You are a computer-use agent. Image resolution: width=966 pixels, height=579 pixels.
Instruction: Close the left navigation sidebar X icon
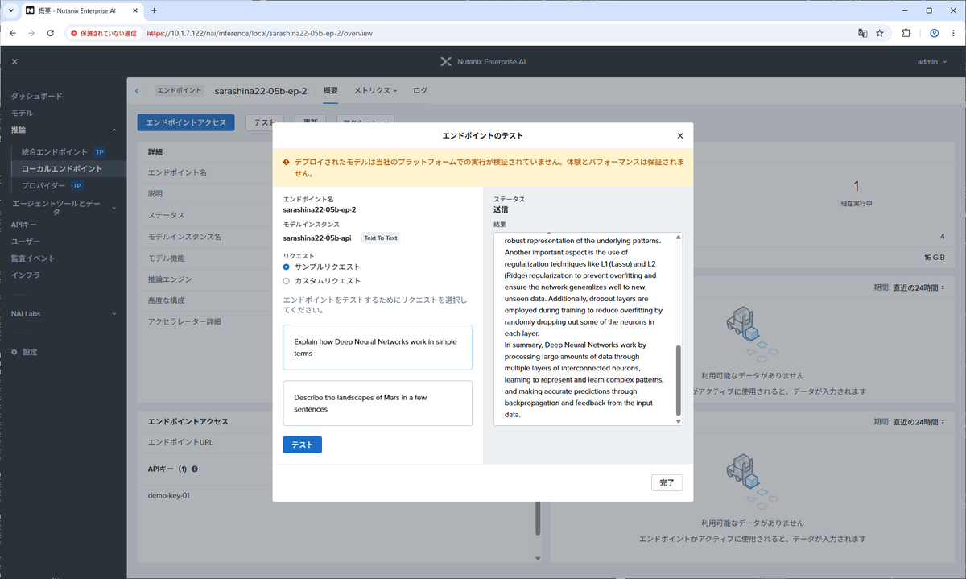(x=14, y=61)
